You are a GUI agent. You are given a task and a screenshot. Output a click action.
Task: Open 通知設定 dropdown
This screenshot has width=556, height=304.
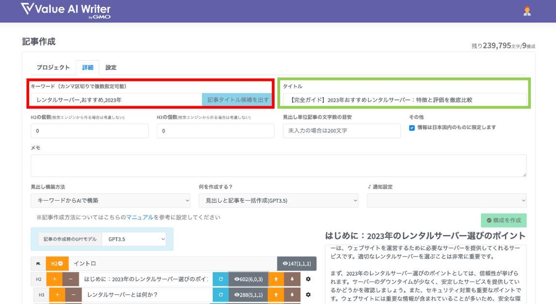(447, 200)
